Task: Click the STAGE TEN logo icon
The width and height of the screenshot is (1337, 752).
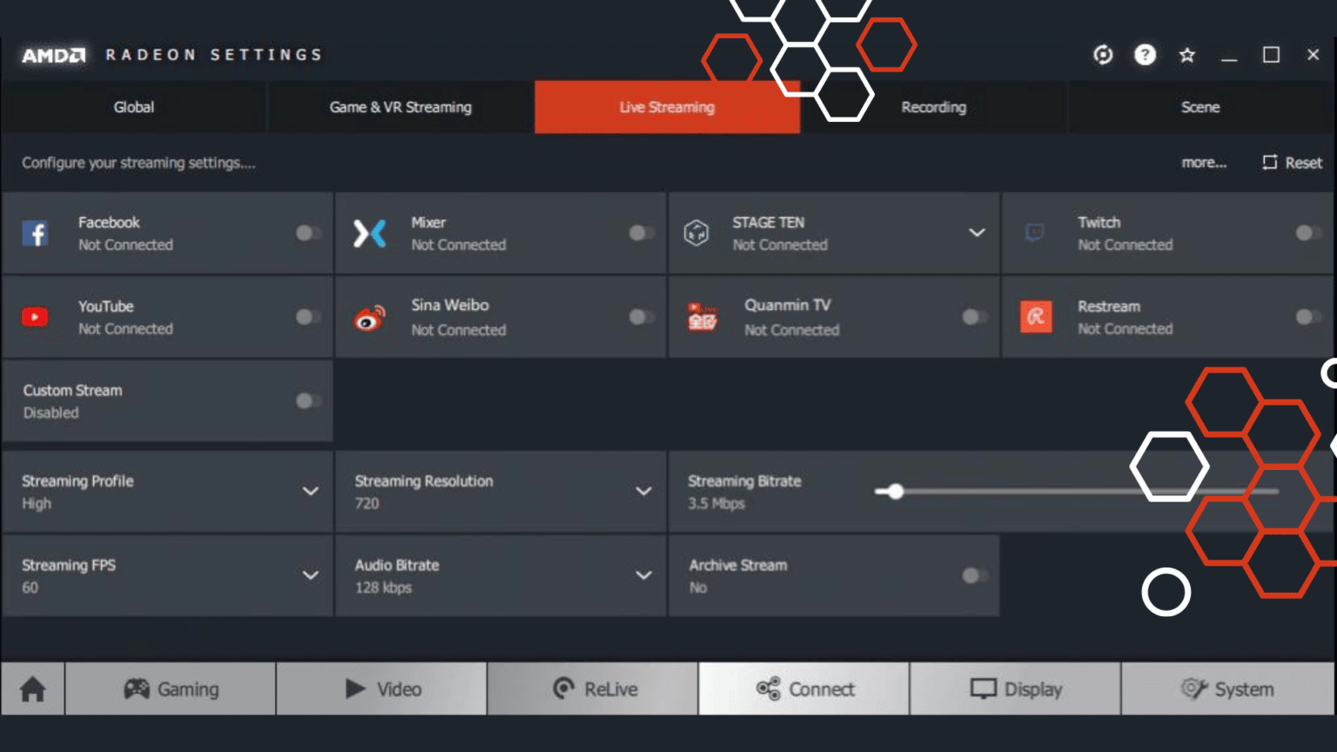Action: (696, 232)
